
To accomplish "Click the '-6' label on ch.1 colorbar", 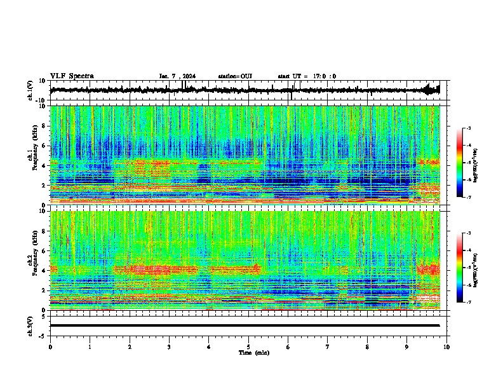I will coord(468,180).
